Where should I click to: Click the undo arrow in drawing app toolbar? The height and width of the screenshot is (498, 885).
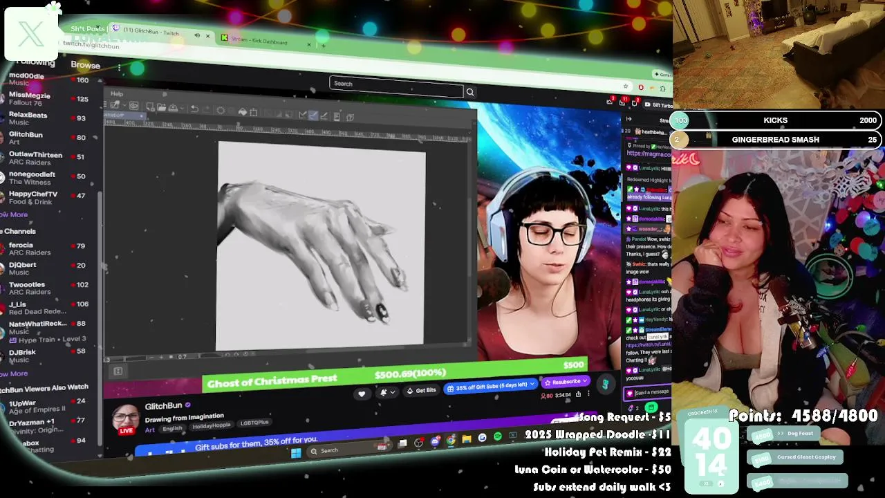pos(194,109)
